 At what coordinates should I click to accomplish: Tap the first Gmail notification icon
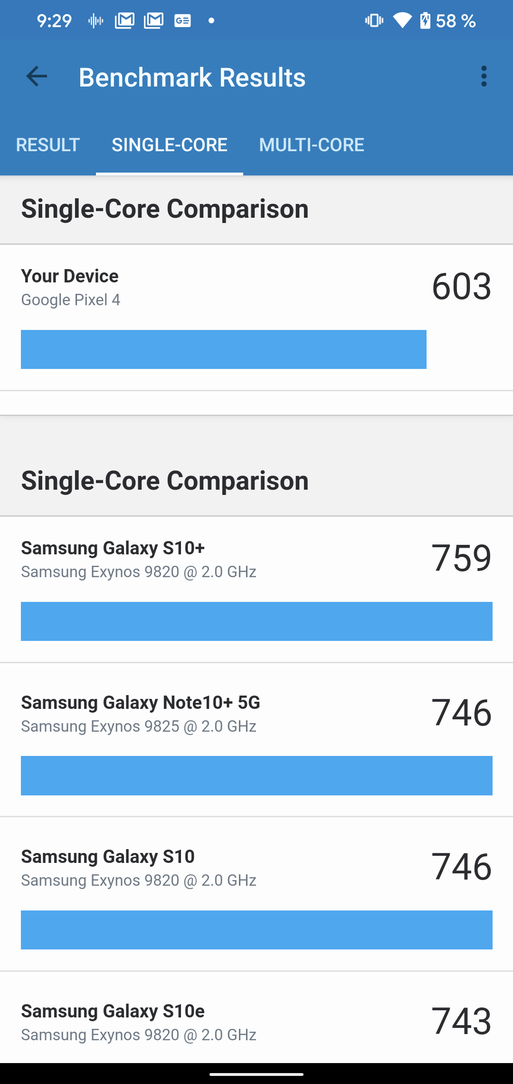(124, 20)
